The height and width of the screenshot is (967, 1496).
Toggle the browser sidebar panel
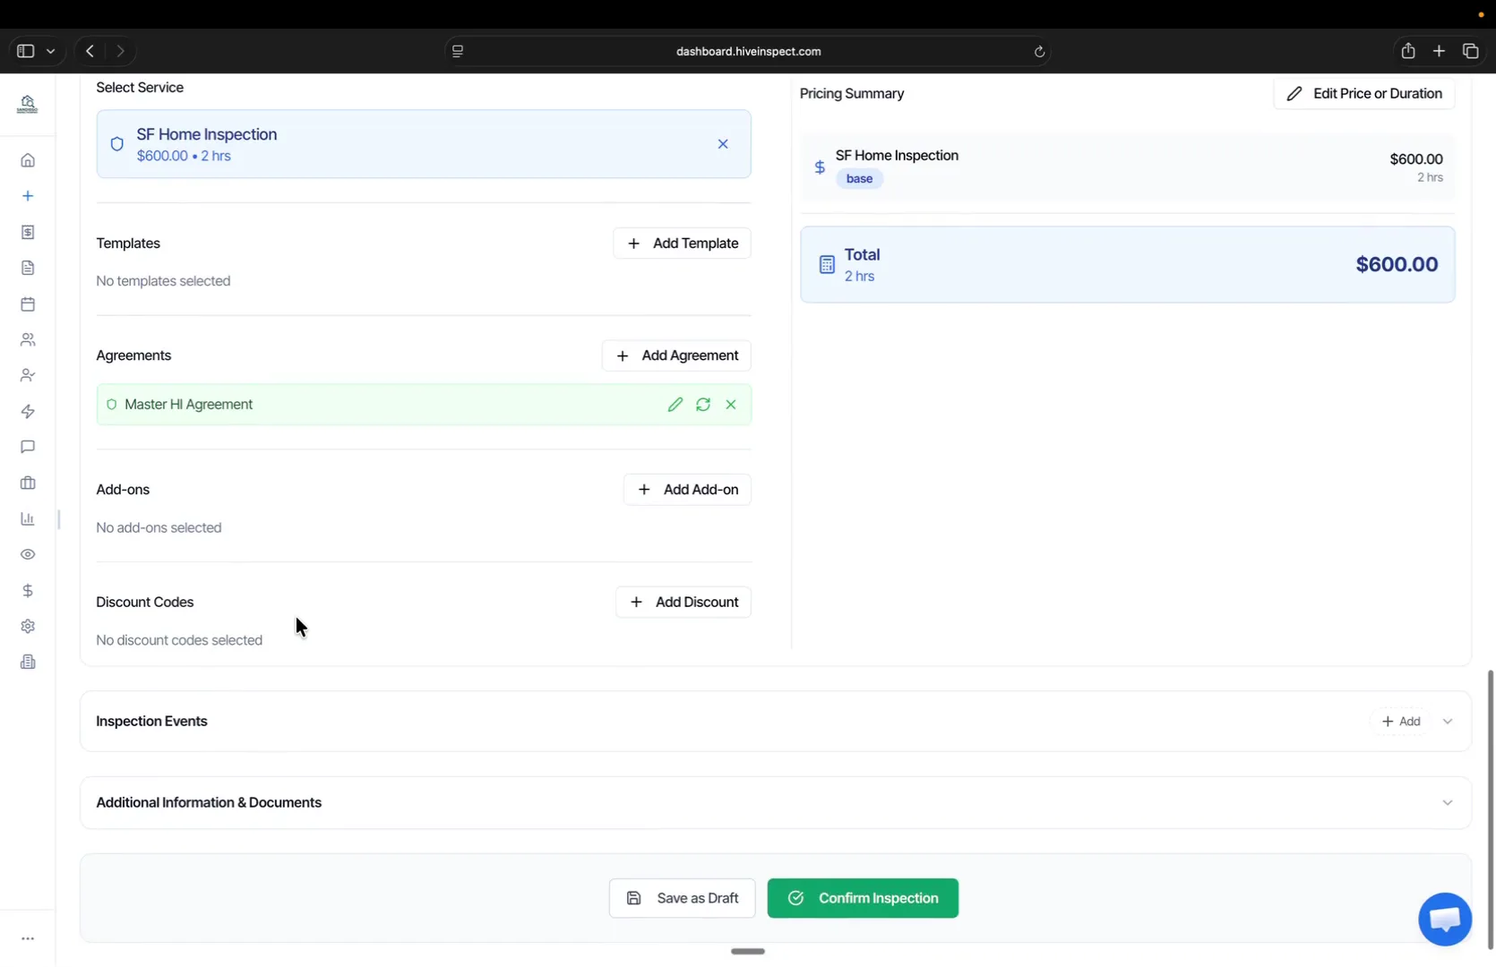pyautogui.click(x=25, y=51)
